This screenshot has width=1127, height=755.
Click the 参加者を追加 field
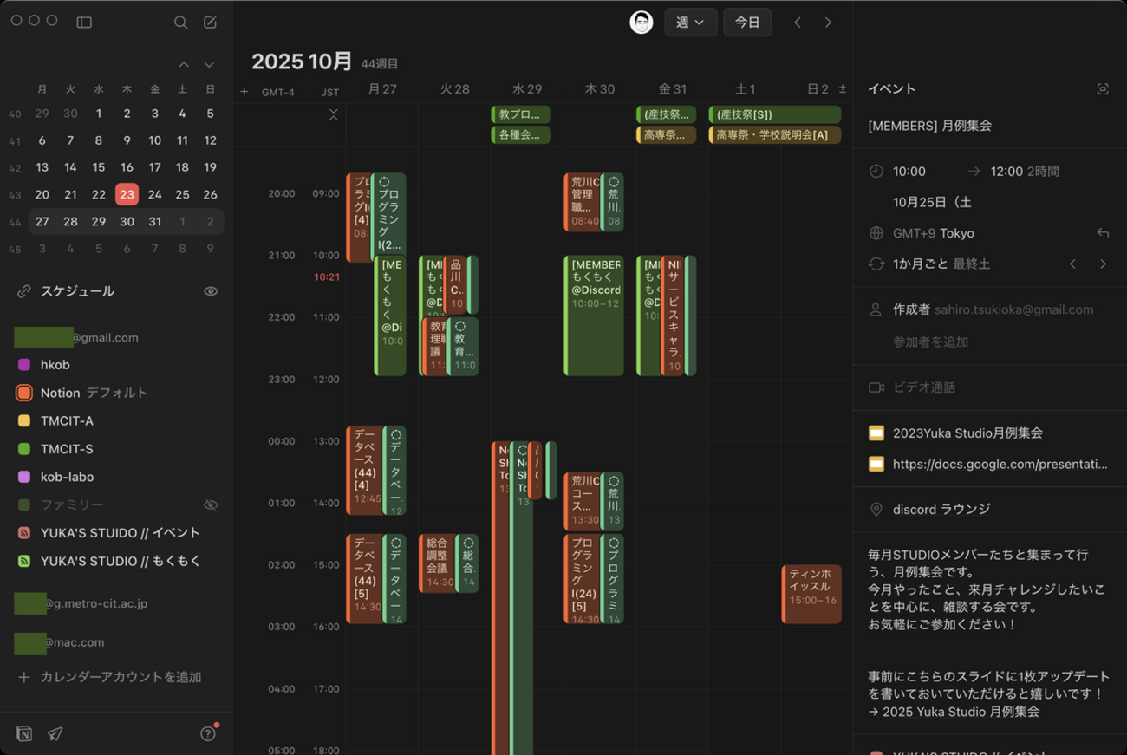coord(930,342)
